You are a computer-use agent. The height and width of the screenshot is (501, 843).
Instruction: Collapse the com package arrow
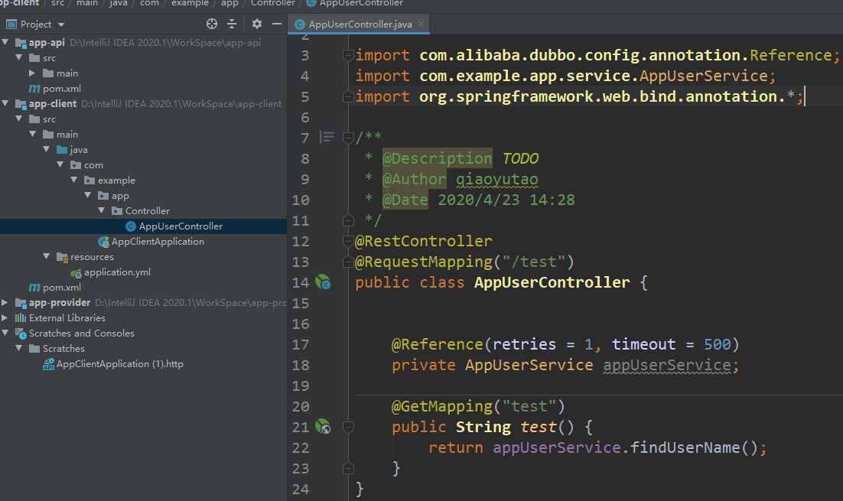point(60,164)
